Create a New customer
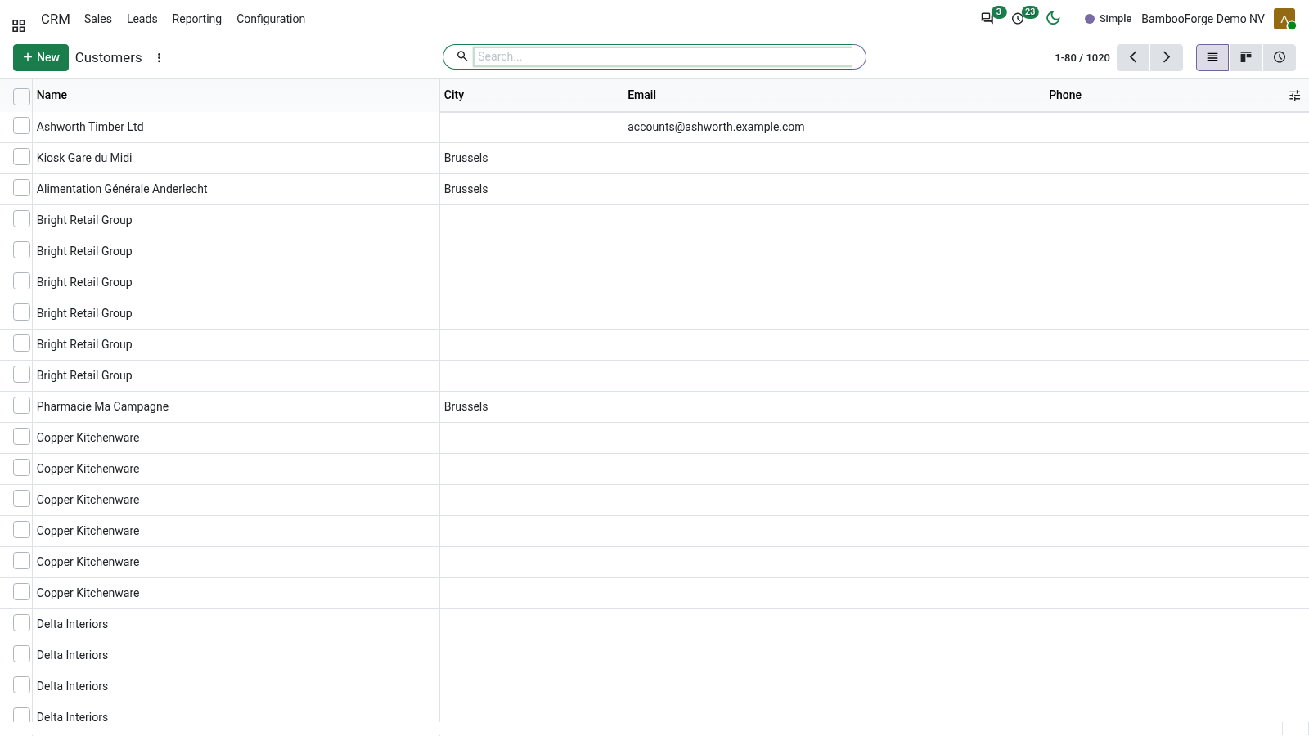 coord(41,57)
